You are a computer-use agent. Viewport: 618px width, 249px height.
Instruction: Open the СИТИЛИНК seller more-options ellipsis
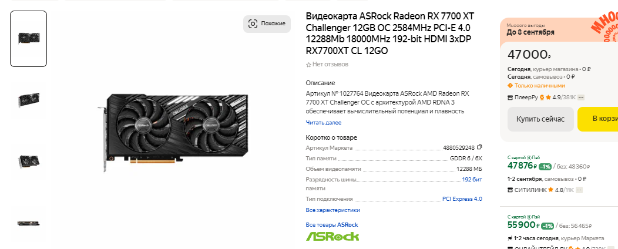579,190
